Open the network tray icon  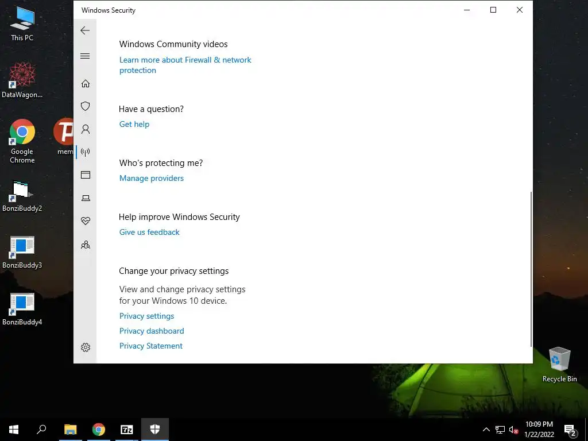[500, 430]
